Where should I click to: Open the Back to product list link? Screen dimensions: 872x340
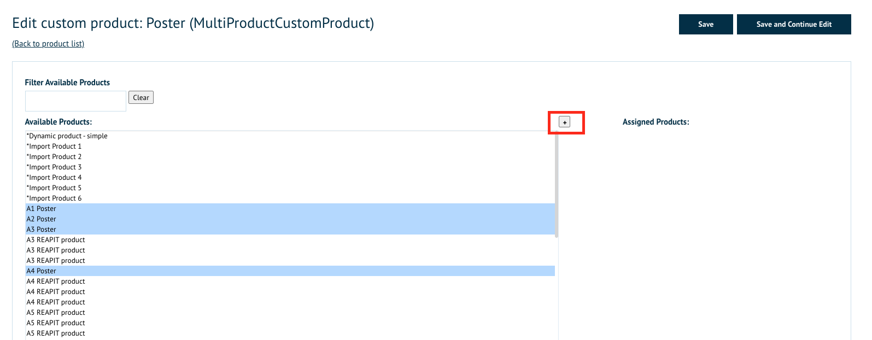point(48,44)
